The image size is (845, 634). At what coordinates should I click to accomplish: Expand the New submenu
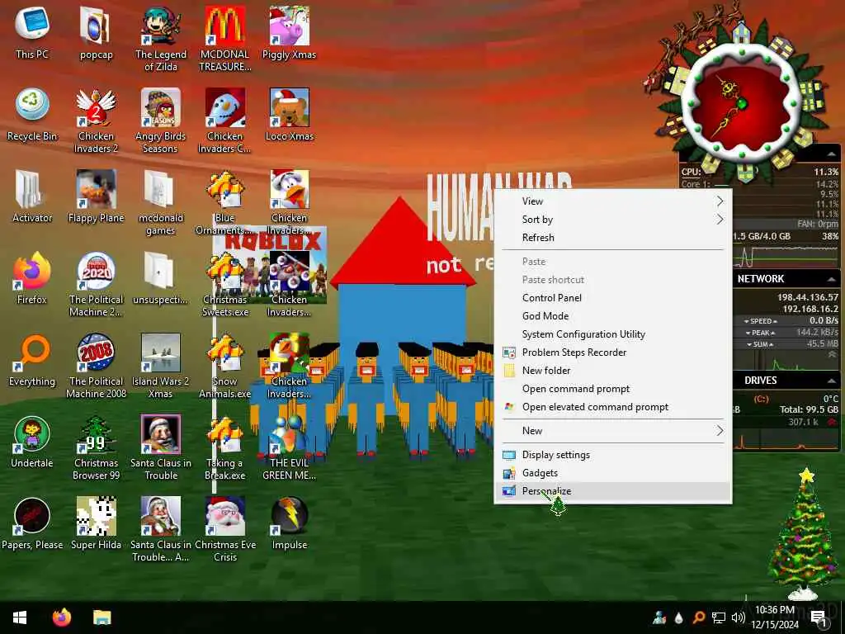[613, 431]
